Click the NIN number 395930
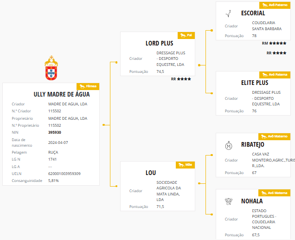This screenshot has height=240, width=295. (x=55, y=132)
